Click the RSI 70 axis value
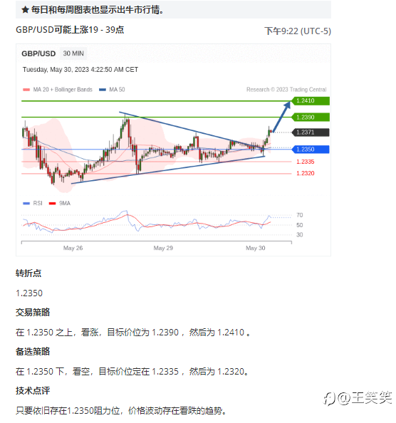This screenshot has height=423, width=396. (x=299, y=215)
